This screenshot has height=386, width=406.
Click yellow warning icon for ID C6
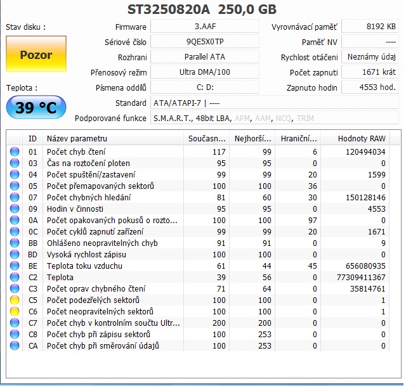[15, 311]
